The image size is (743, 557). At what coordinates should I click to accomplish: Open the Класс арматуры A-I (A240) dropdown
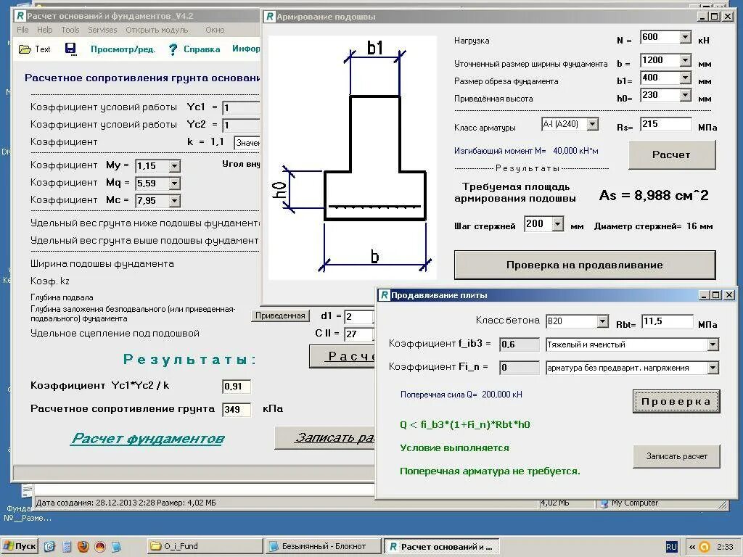coord(592,125)
